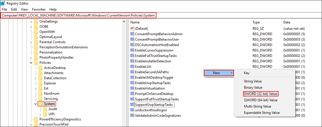
Task: Click the Registry Editor title bar icon
Action: [x=3, y=3]
